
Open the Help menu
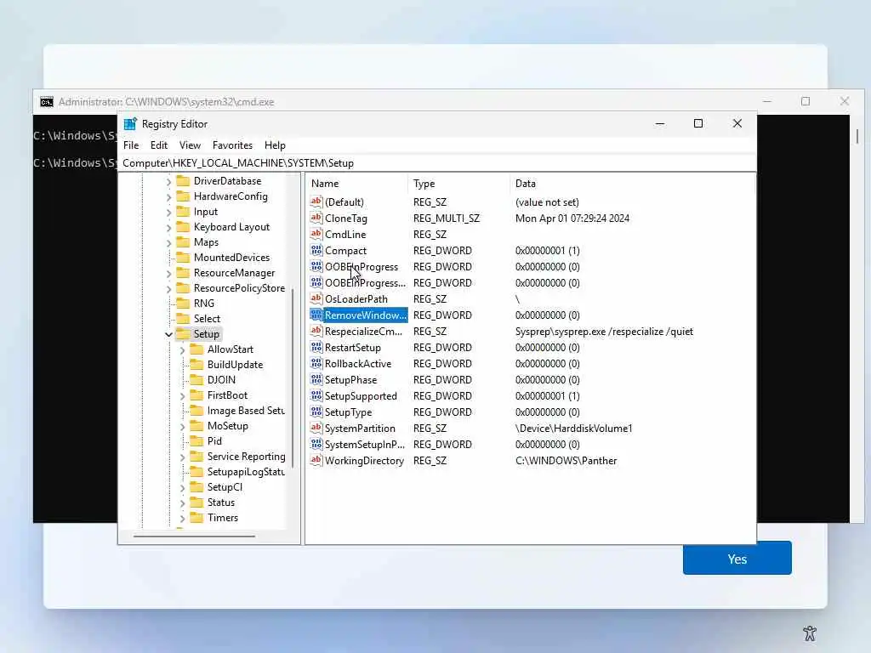pyautogui.click(x=275, y=145)
